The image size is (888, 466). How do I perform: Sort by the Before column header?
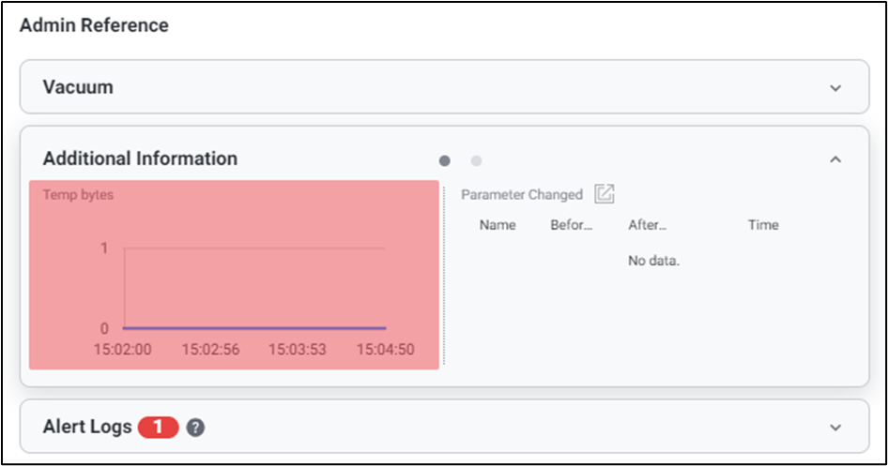tap(572, 225)
